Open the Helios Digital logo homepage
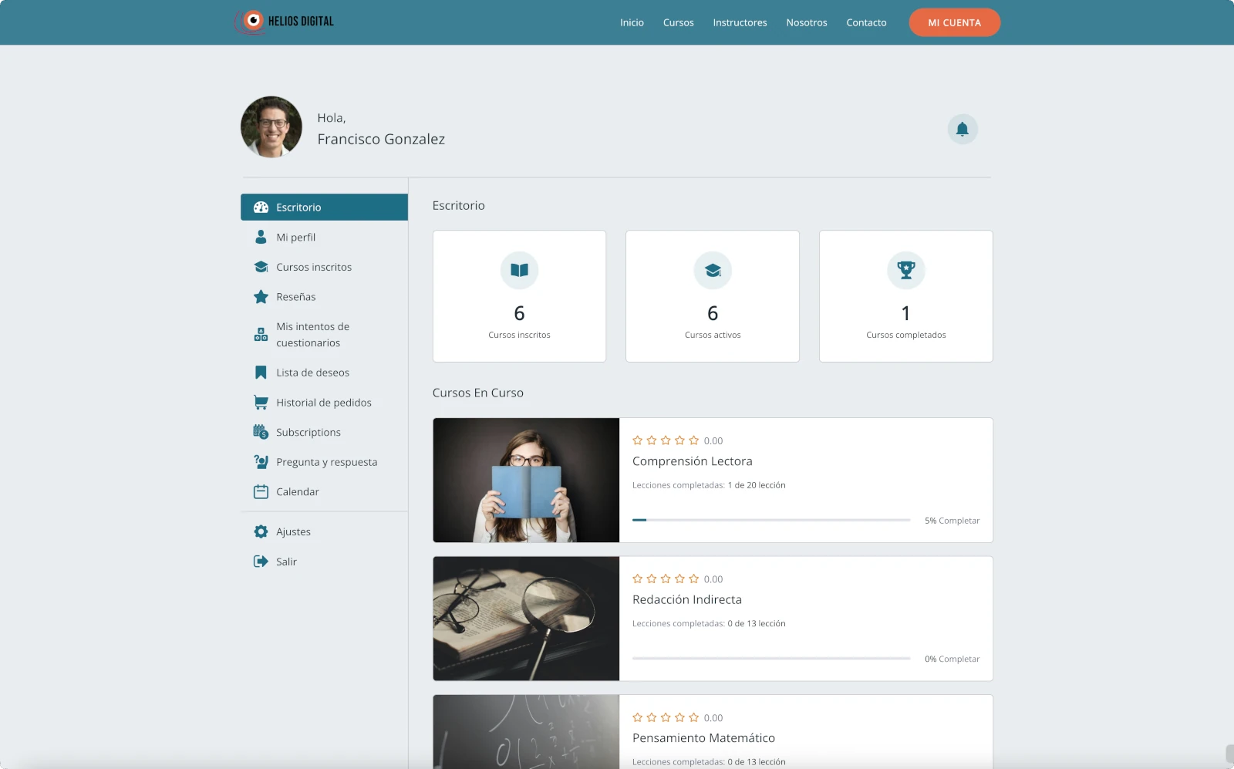 coord(285,22)
